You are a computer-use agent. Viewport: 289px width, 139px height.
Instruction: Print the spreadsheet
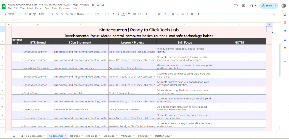30,14
